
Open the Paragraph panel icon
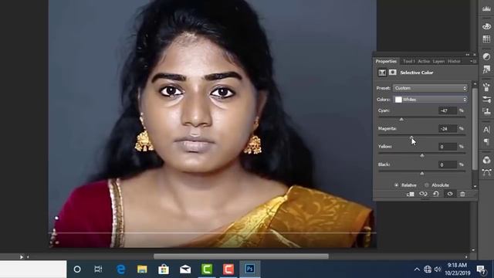pyautogui.click(x=486, y=141)
